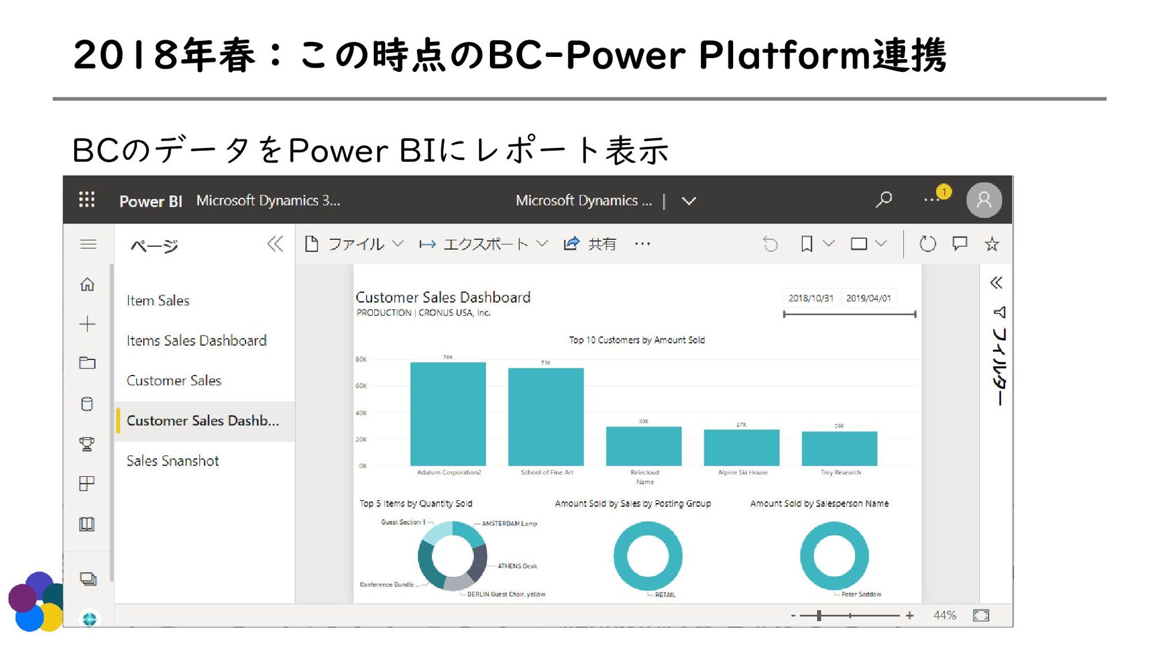Select the Customer Sales Dashb... page
The height and width of the screenshot is (647, 1150).
click(205, 421)
